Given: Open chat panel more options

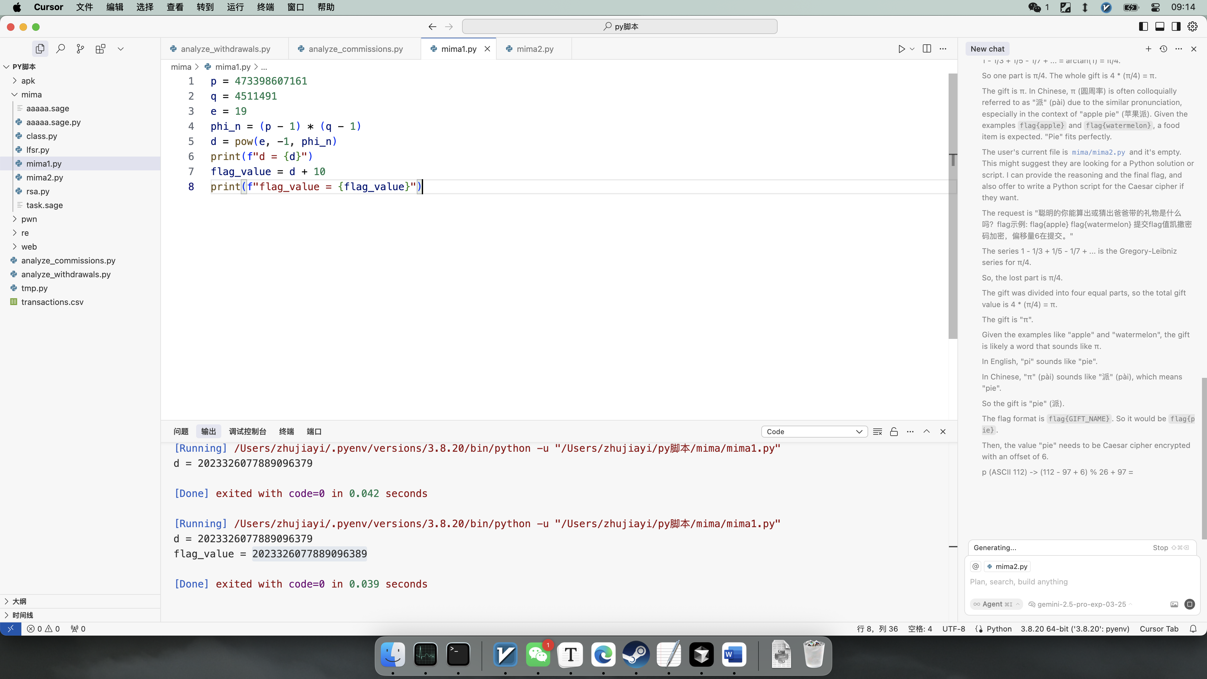Looking at the screenshot, I should point(1179,49).
